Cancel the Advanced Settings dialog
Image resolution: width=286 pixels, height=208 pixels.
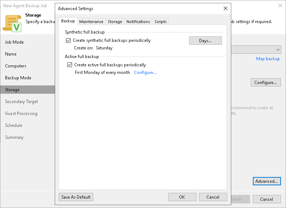[x=213, y=197]
